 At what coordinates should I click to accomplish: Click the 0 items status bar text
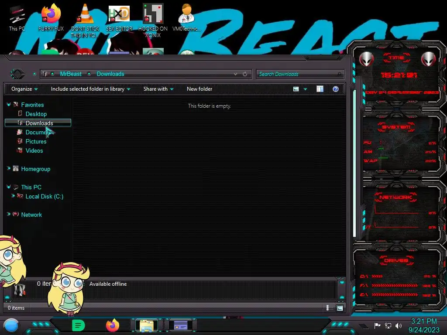16,308
